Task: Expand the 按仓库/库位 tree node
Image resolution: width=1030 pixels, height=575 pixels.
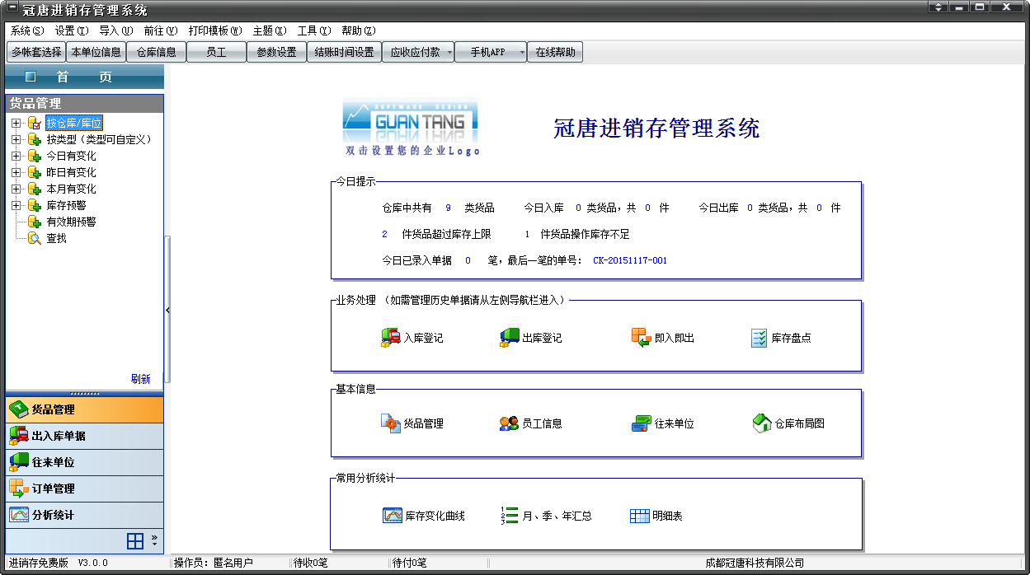Action: [x=16, y=123]
